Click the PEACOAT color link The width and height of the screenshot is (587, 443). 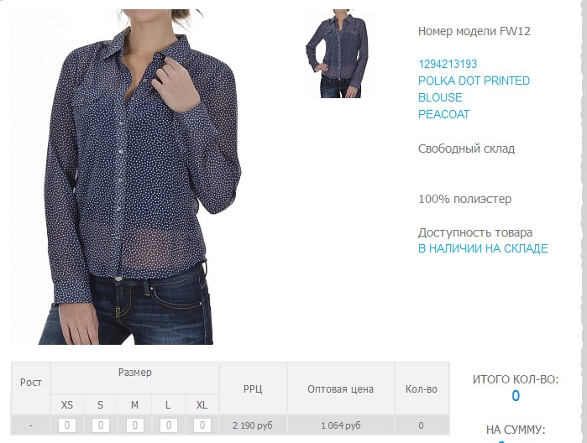point(443,114)
